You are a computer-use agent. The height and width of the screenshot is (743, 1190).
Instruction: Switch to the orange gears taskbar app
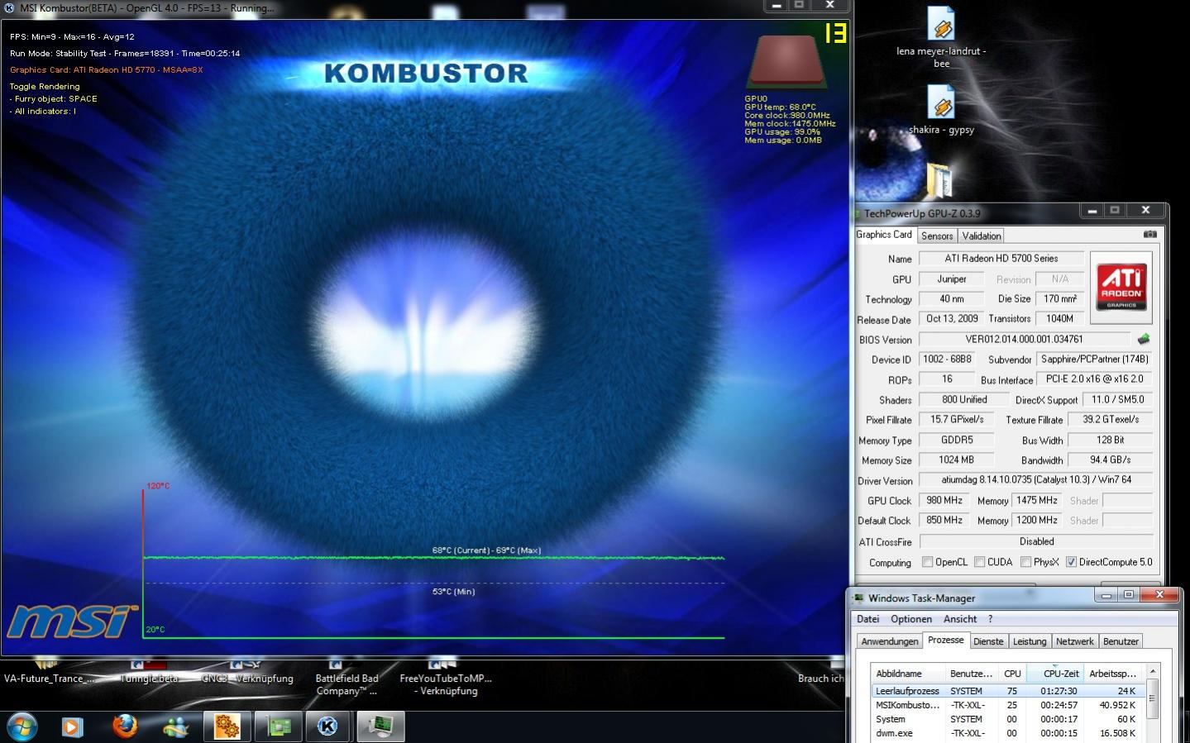pyautogui.click(x=227, y=726)
